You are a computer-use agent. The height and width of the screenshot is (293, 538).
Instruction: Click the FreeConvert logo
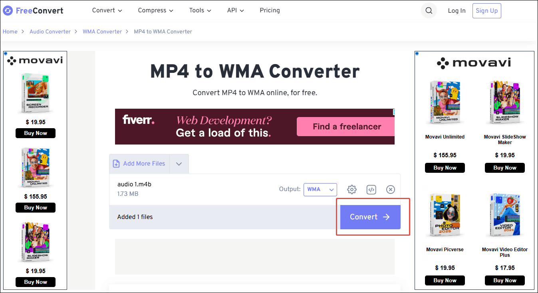33,11
